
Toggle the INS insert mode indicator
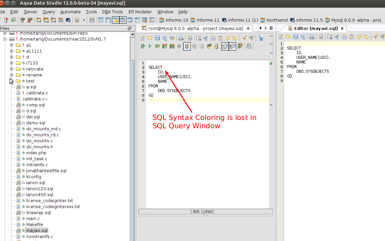(196, 212)
